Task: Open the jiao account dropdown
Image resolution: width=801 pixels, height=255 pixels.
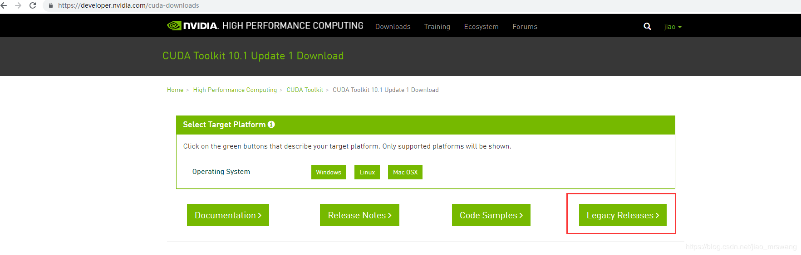Action: 673,27
